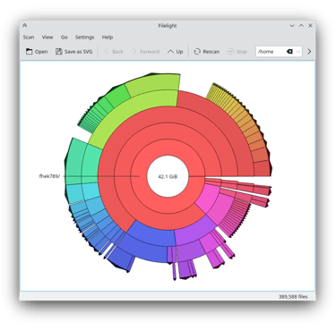Click the Back navigation button
The height and width of the screenshot is (330, 336).
pos(114,52)
